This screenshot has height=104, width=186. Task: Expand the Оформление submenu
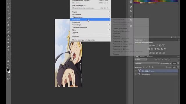90,17
